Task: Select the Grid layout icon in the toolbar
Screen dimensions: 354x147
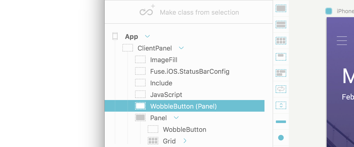Action: coord(281,41)
